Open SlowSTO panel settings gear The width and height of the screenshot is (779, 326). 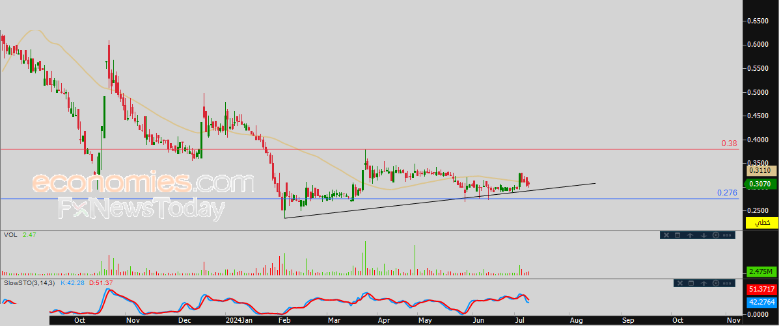click(716, 283)
